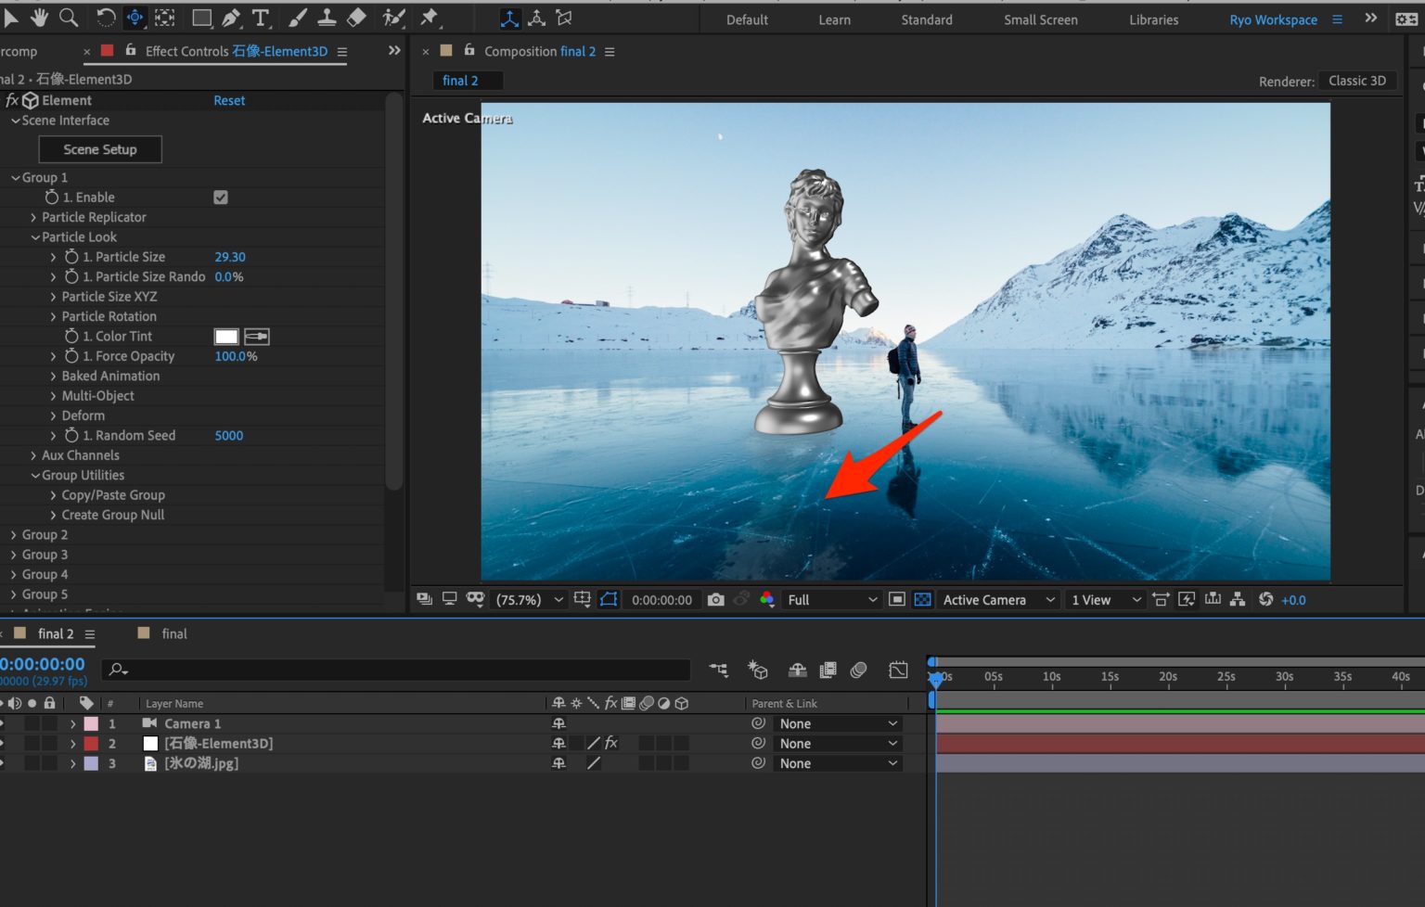Toggle Motion Blur for all layers
Screen dimensions: 1425x907
point(859,670)
